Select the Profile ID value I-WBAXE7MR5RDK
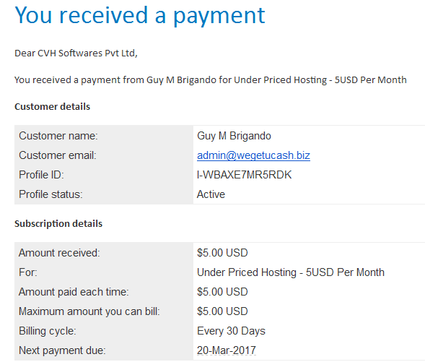425x362 pixels. (244, 175)
